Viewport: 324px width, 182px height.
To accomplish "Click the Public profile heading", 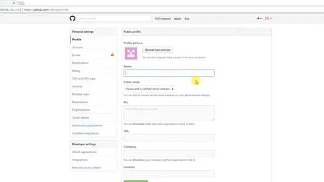I will (x=132, y=32).
